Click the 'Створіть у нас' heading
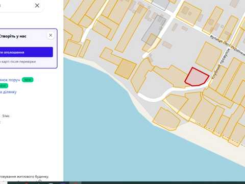 click(x=13, y=36)
